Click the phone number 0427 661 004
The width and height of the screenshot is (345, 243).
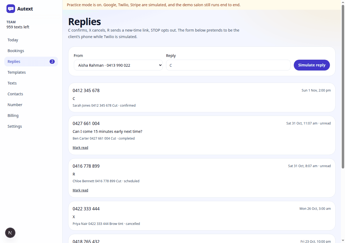point(86,123)
